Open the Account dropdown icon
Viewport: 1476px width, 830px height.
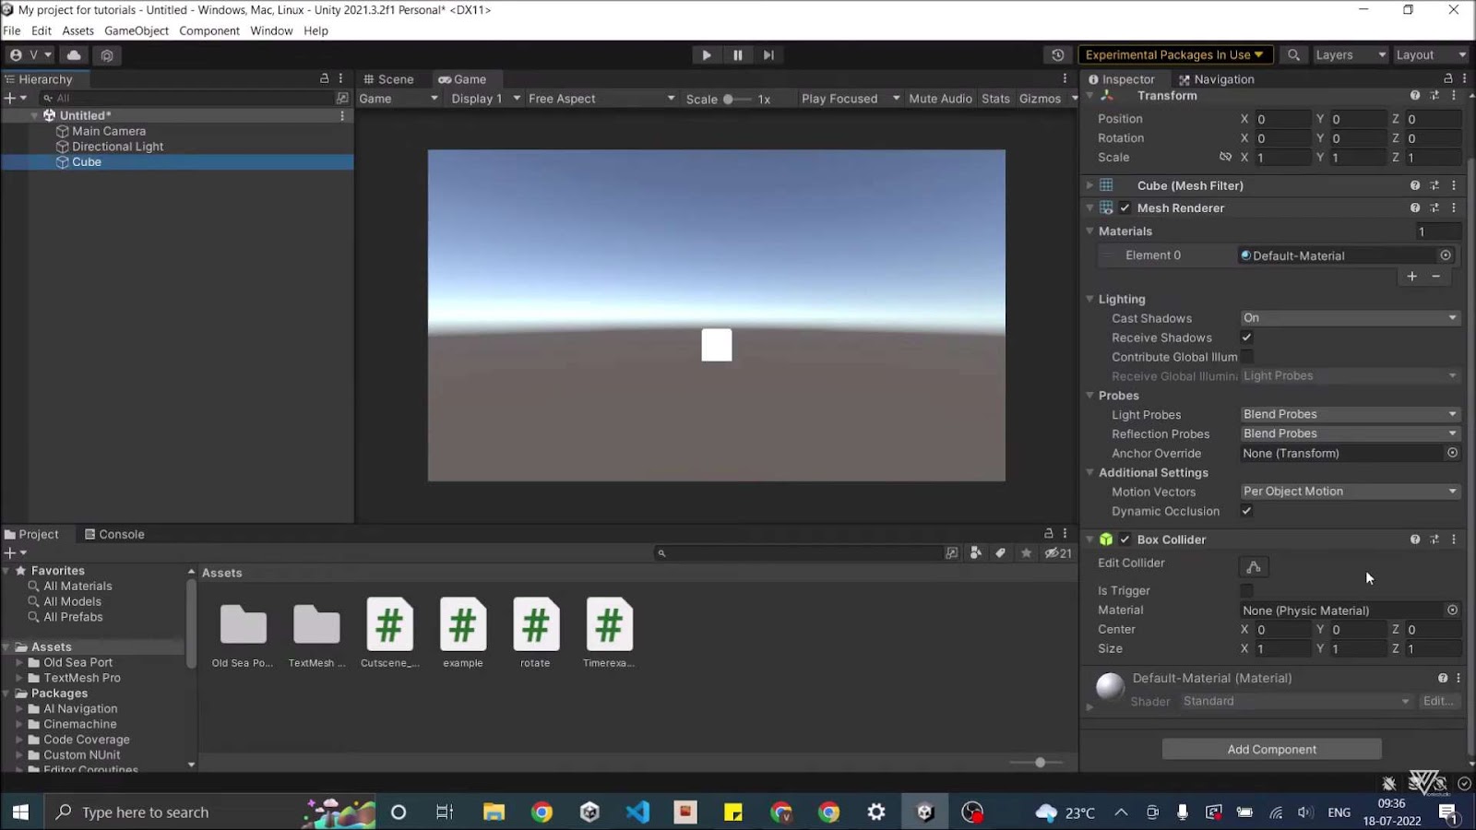coord(31,55)
